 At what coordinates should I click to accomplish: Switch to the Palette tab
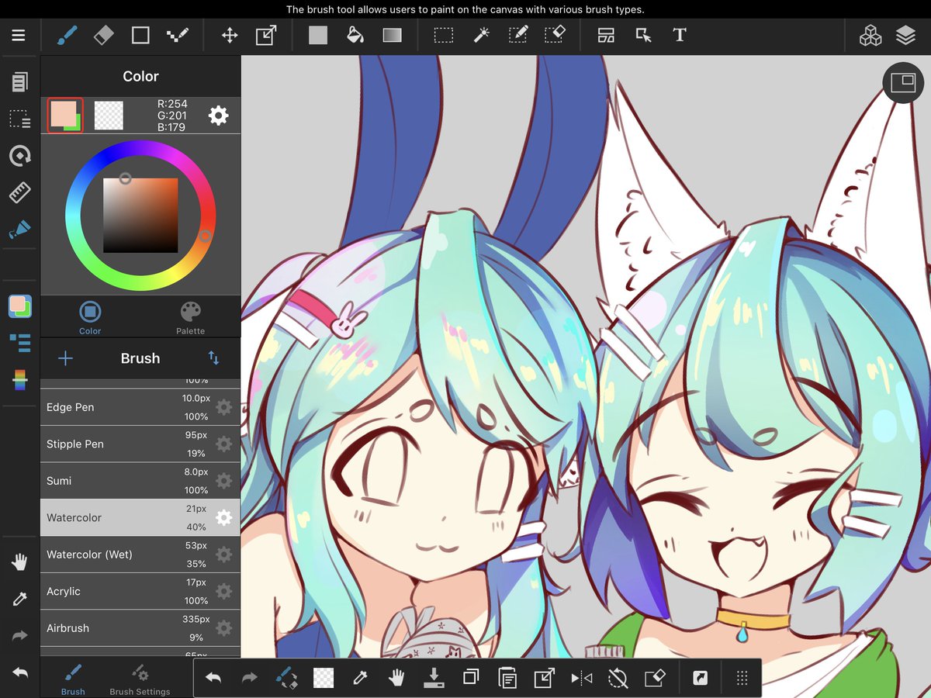(190, 318)
